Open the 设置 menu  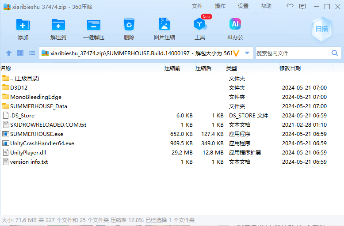tap(243, 6)
